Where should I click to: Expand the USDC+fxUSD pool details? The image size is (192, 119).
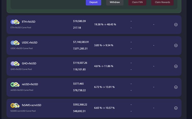point(176,45)
